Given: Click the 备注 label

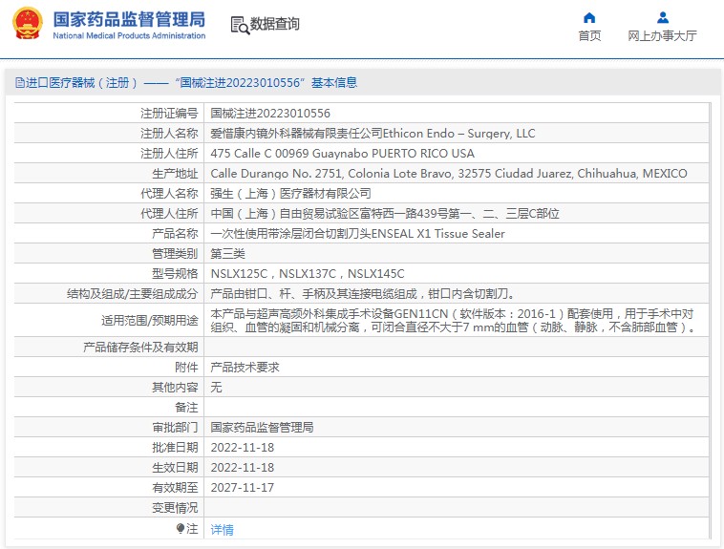Looking at the screenshot, I should coord(186,408).
